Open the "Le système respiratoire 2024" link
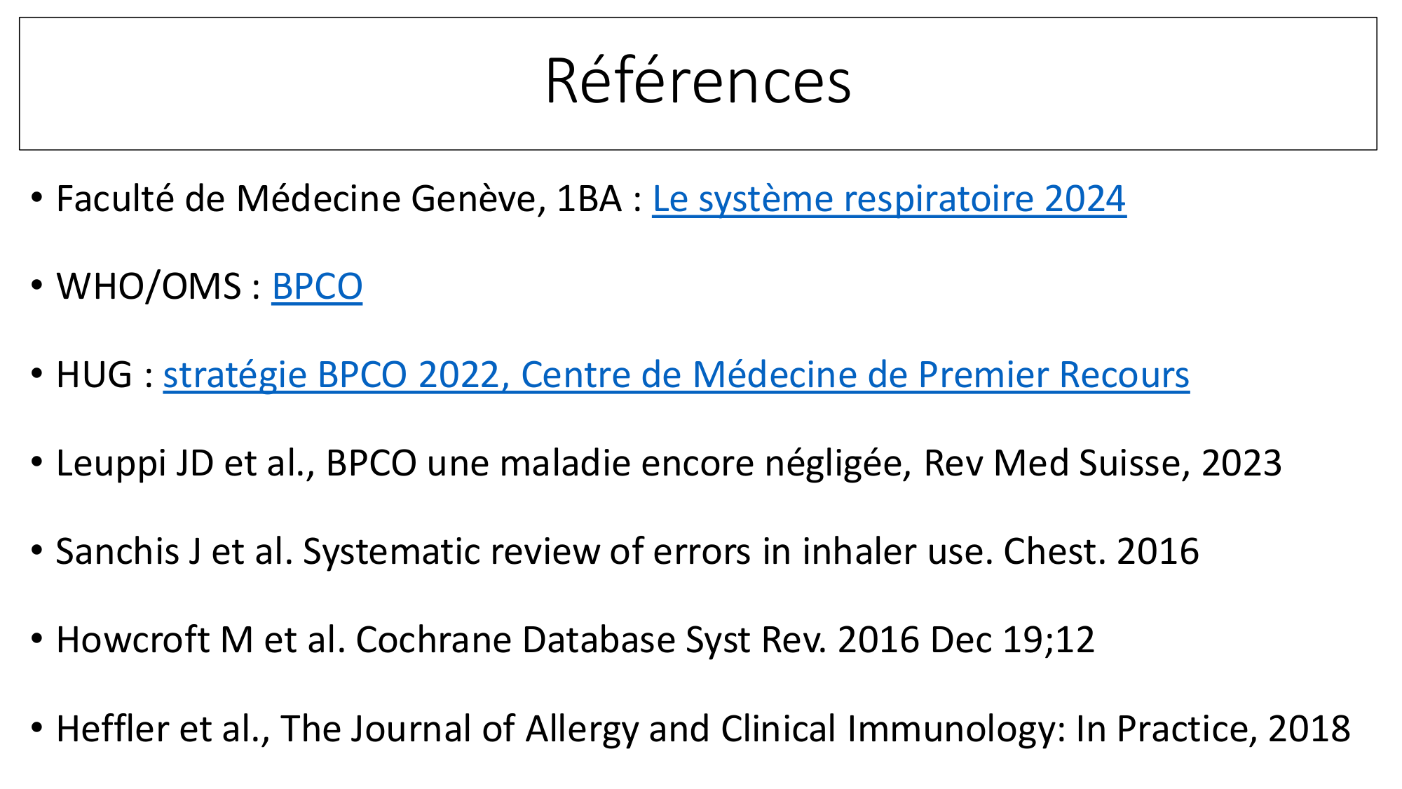Viewport: 1402px width, 789px height. [x=889, y=199]
